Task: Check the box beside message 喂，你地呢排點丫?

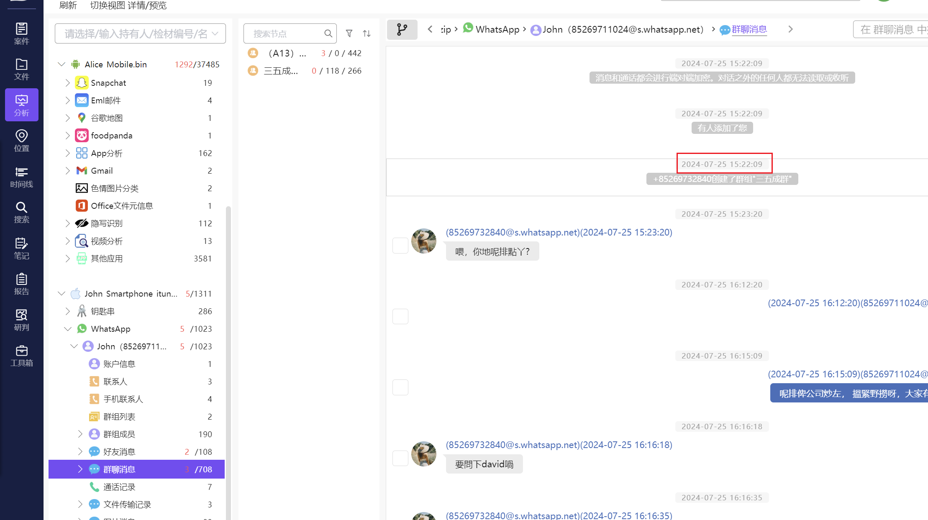Action: click(400, 246)
